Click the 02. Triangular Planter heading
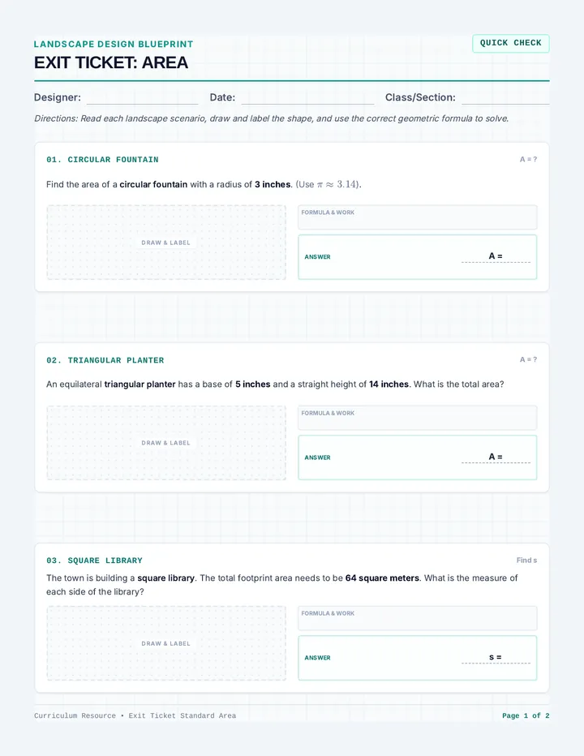Viewport: 584px width, 756px height. [105, 360]
